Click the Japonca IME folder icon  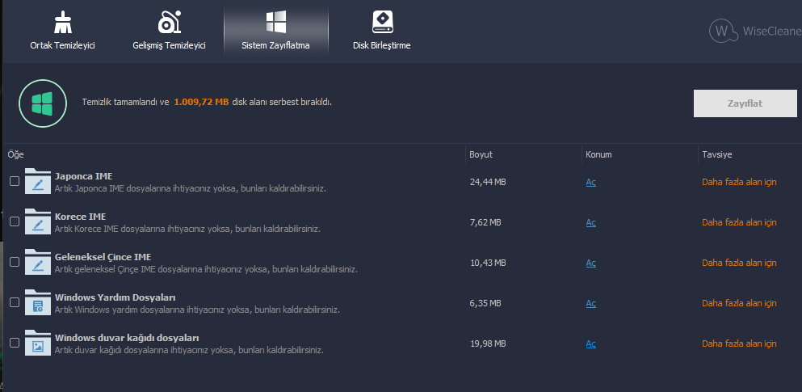38,181
